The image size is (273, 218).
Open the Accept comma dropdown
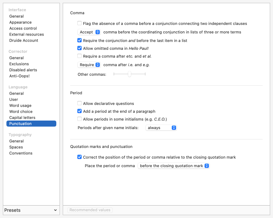(x=89, y=32)
